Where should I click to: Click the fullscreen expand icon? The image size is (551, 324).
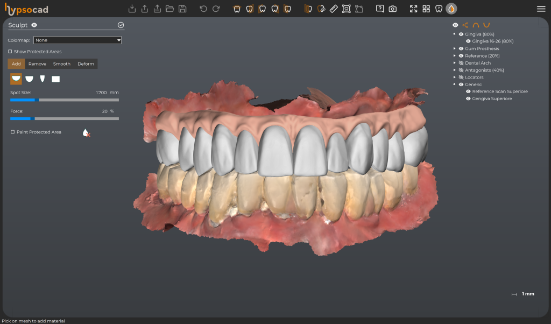coord(413,9)
